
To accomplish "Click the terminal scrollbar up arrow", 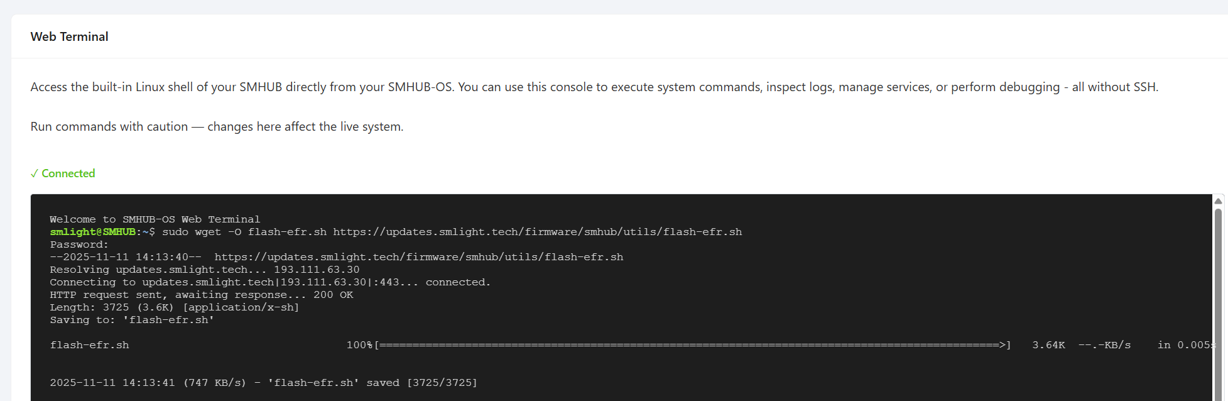I will coord(1218,201).
